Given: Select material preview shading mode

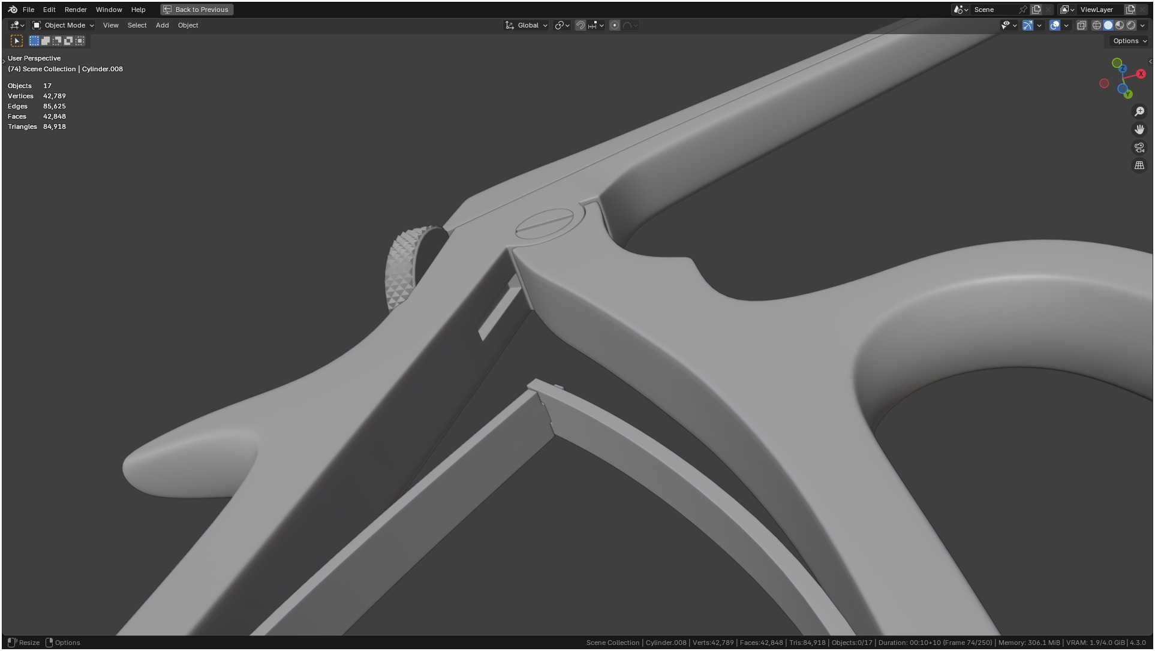Looking at the screenshot, I should pyautogui.click(x=1120, y=25).
